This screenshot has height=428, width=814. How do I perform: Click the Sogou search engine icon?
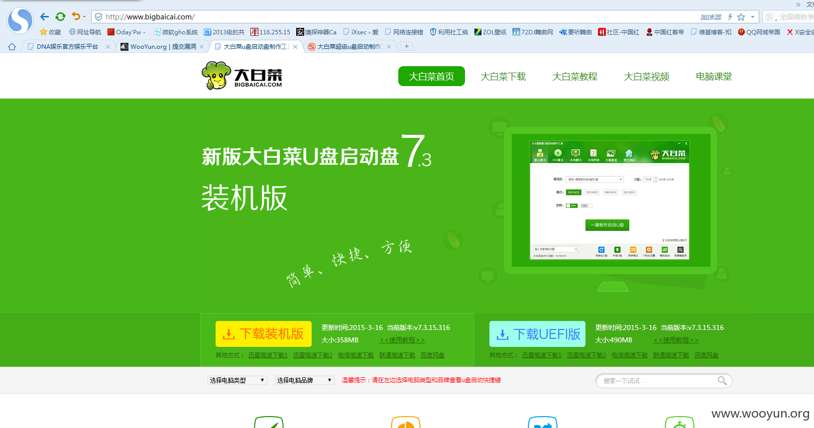pos(770,17)
